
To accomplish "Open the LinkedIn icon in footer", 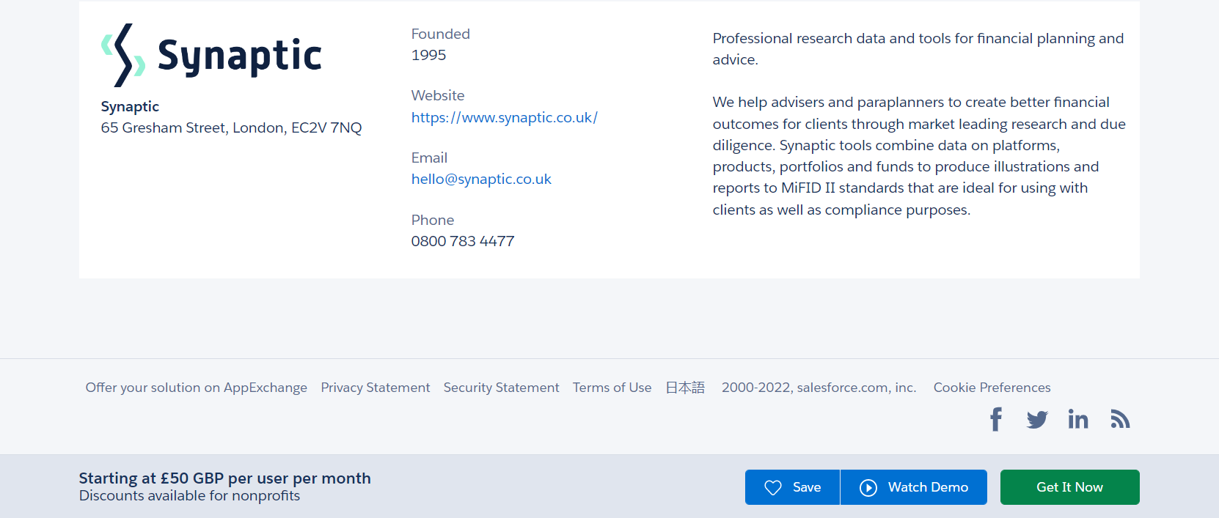I will (x=1078, y=419).
